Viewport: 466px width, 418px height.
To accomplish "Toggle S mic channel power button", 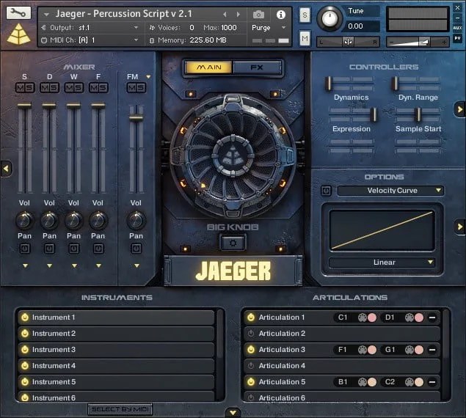I will coord(25,249).
